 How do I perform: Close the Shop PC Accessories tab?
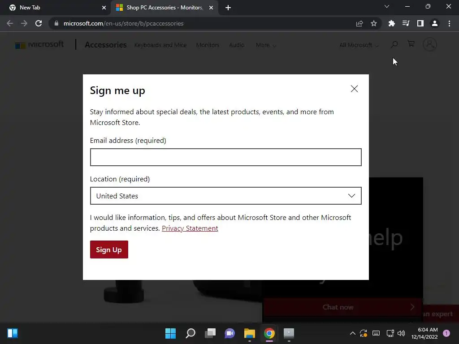click(x=211, y=8)
